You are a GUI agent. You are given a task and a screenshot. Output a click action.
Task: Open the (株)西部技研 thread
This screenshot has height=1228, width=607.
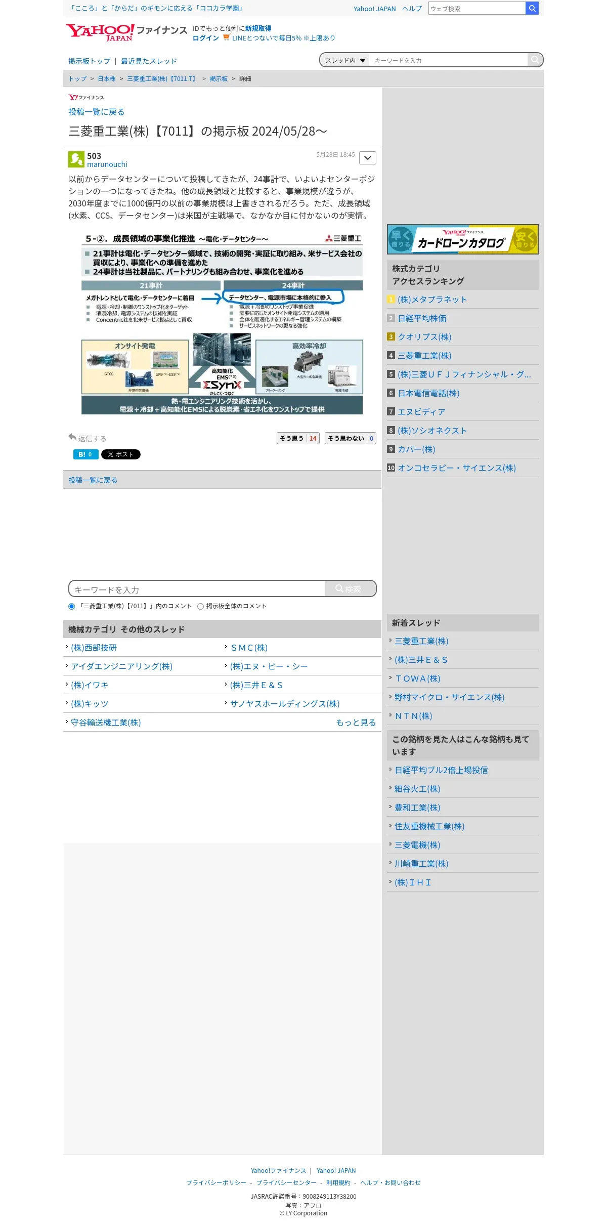[94, 648]
